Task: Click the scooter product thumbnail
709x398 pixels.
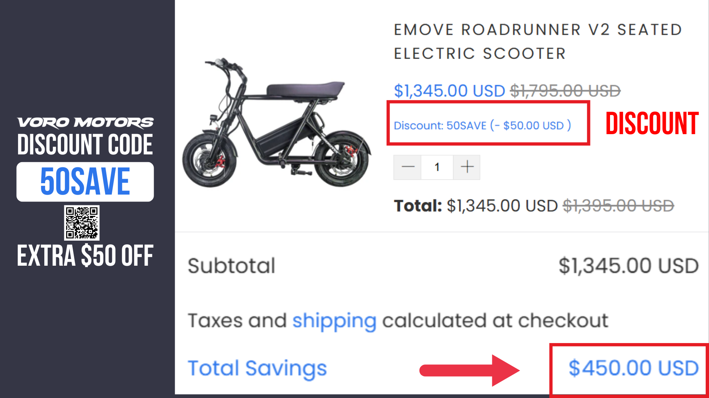Action: tap(276, 122)
